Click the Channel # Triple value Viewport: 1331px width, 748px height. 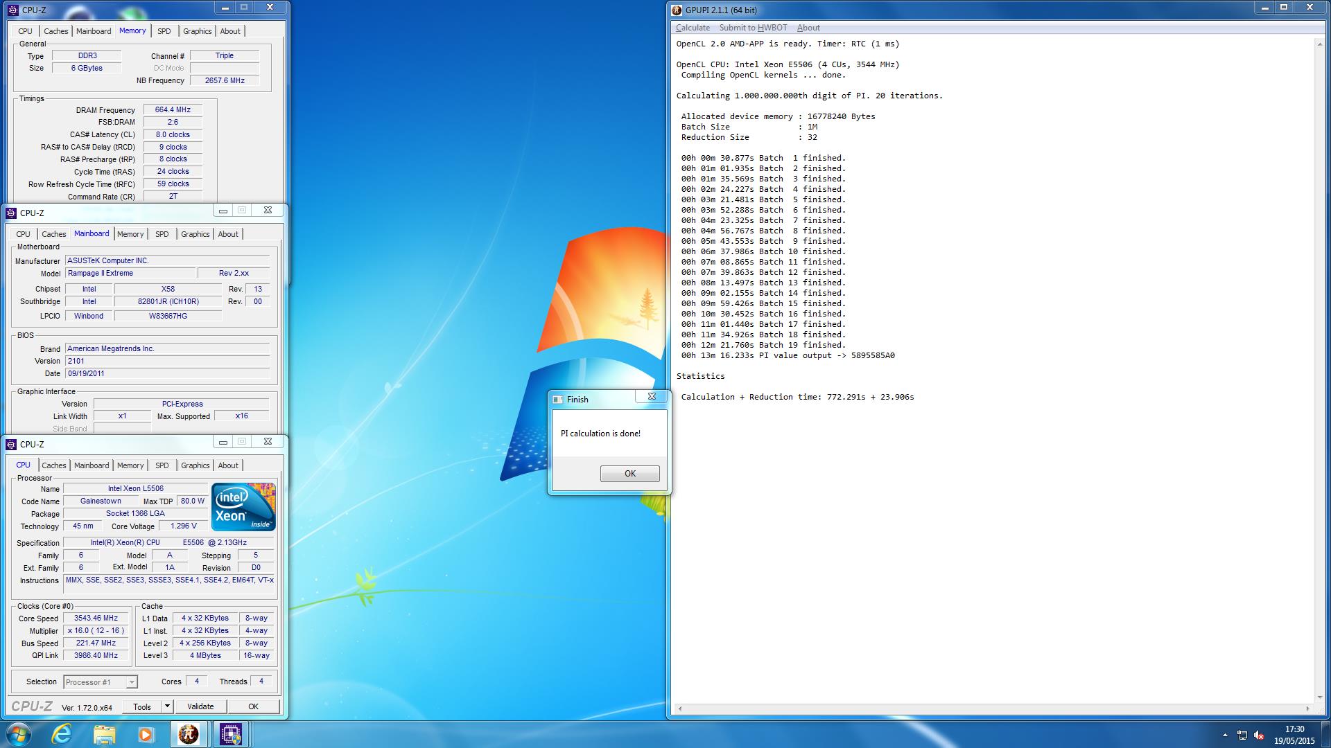pos(225,56)
